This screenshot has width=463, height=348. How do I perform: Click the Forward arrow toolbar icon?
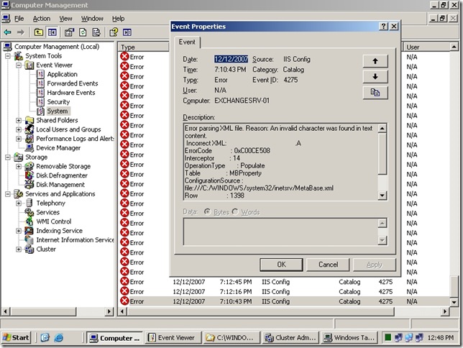pos(20,32)
